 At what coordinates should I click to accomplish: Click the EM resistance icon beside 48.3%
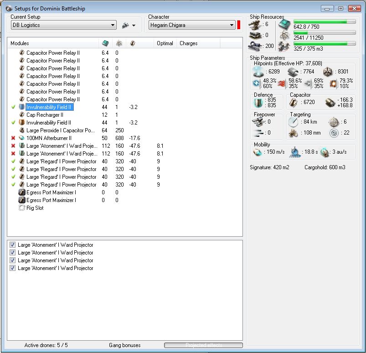click(x=257, y=83)
